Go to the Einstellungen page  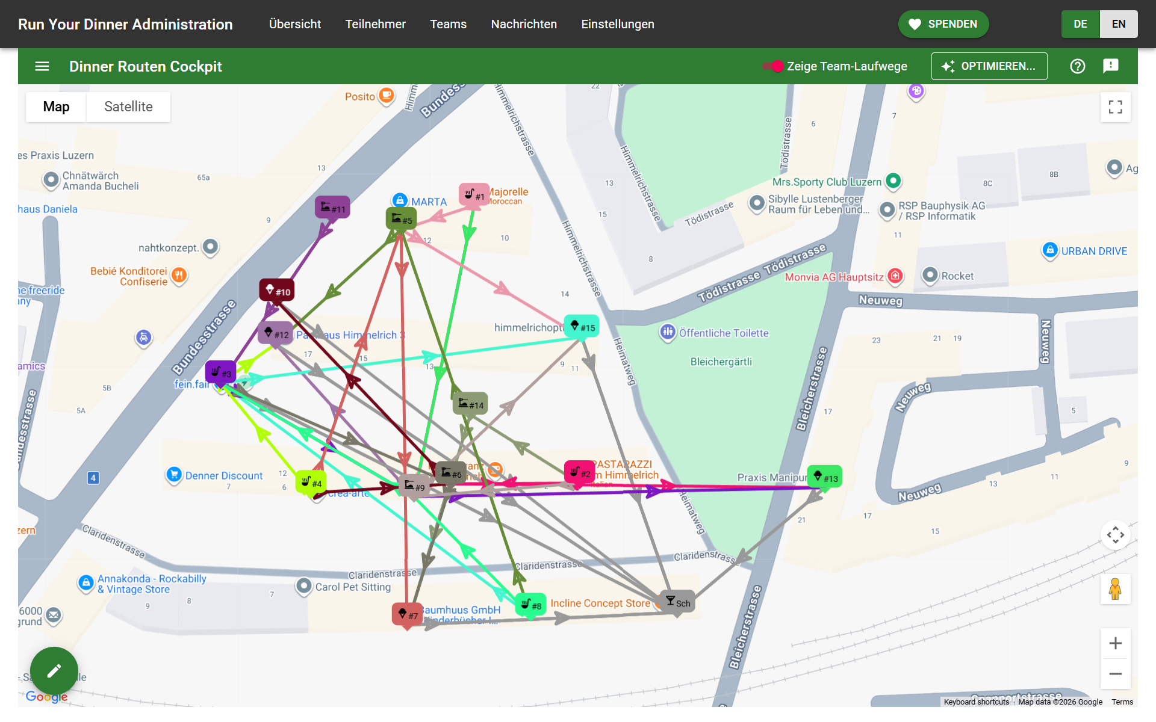[x=617, y=24]
